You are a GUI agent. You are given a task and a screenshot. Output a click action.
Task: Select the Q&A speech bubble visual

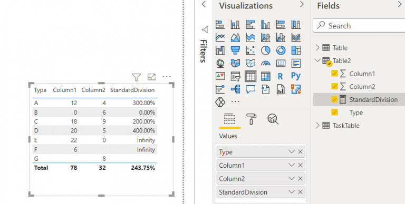(x=250, y=89)
